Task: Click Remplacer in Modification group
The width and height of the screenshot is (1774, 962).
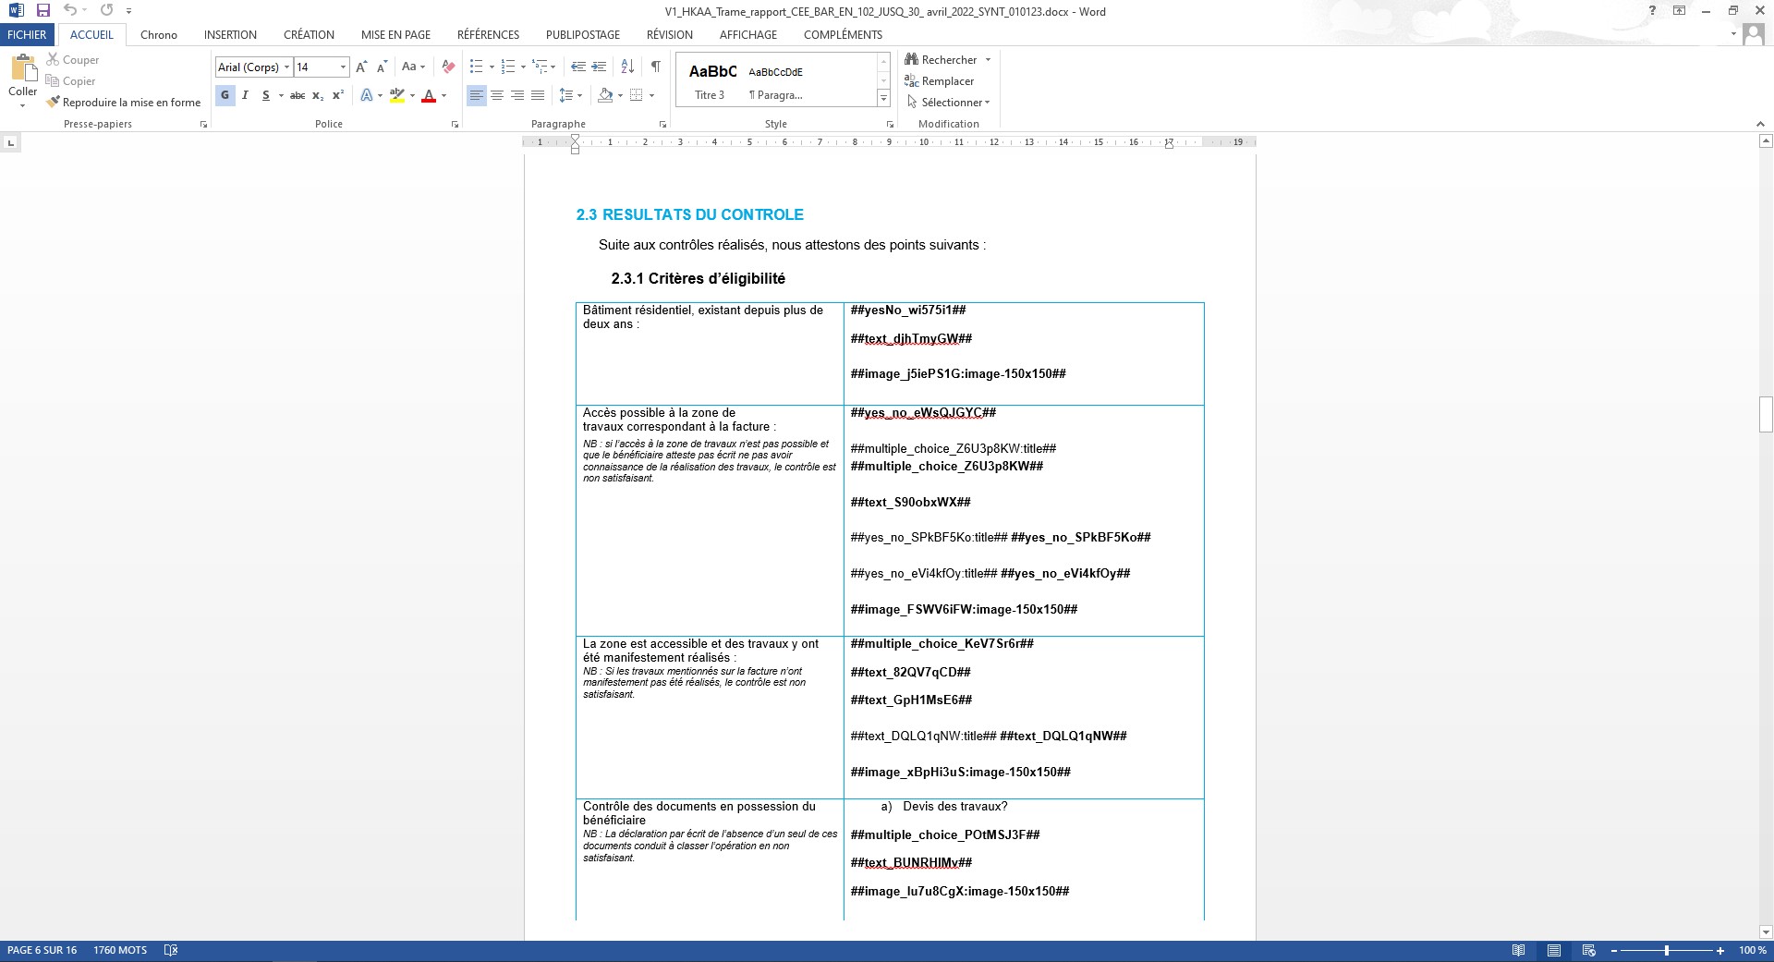Action: 940,81
